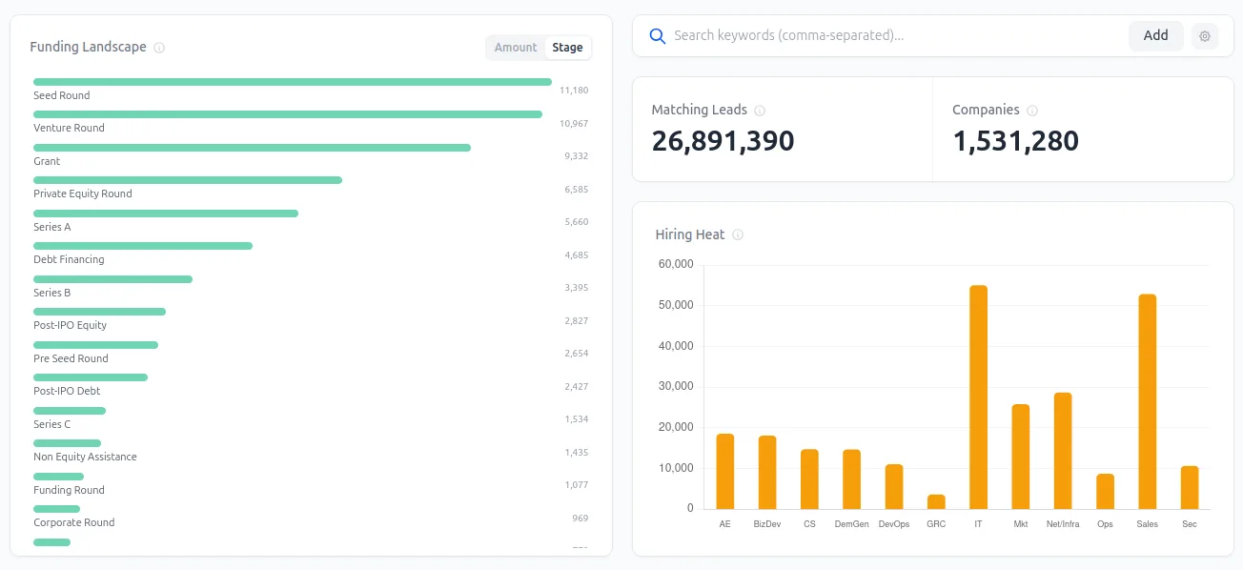Focus the search keywords input field
1243x570 pixels.
(x=896, y=35)
